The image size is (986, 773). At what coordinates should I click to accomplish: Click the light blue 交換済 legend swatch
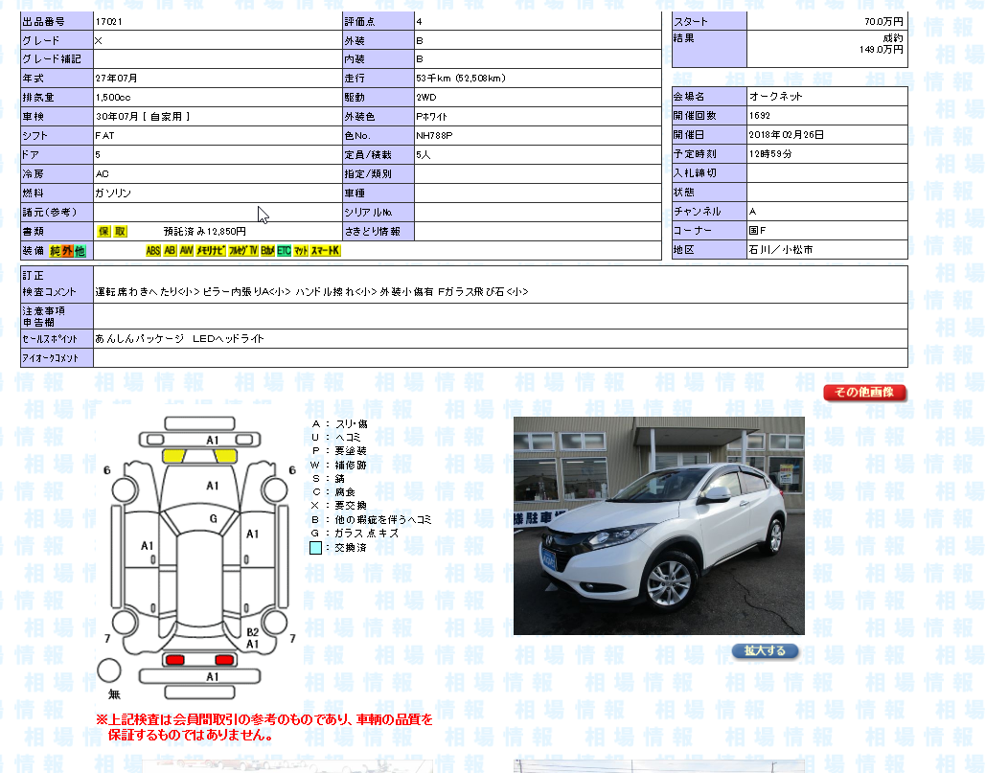coord(316,548)
